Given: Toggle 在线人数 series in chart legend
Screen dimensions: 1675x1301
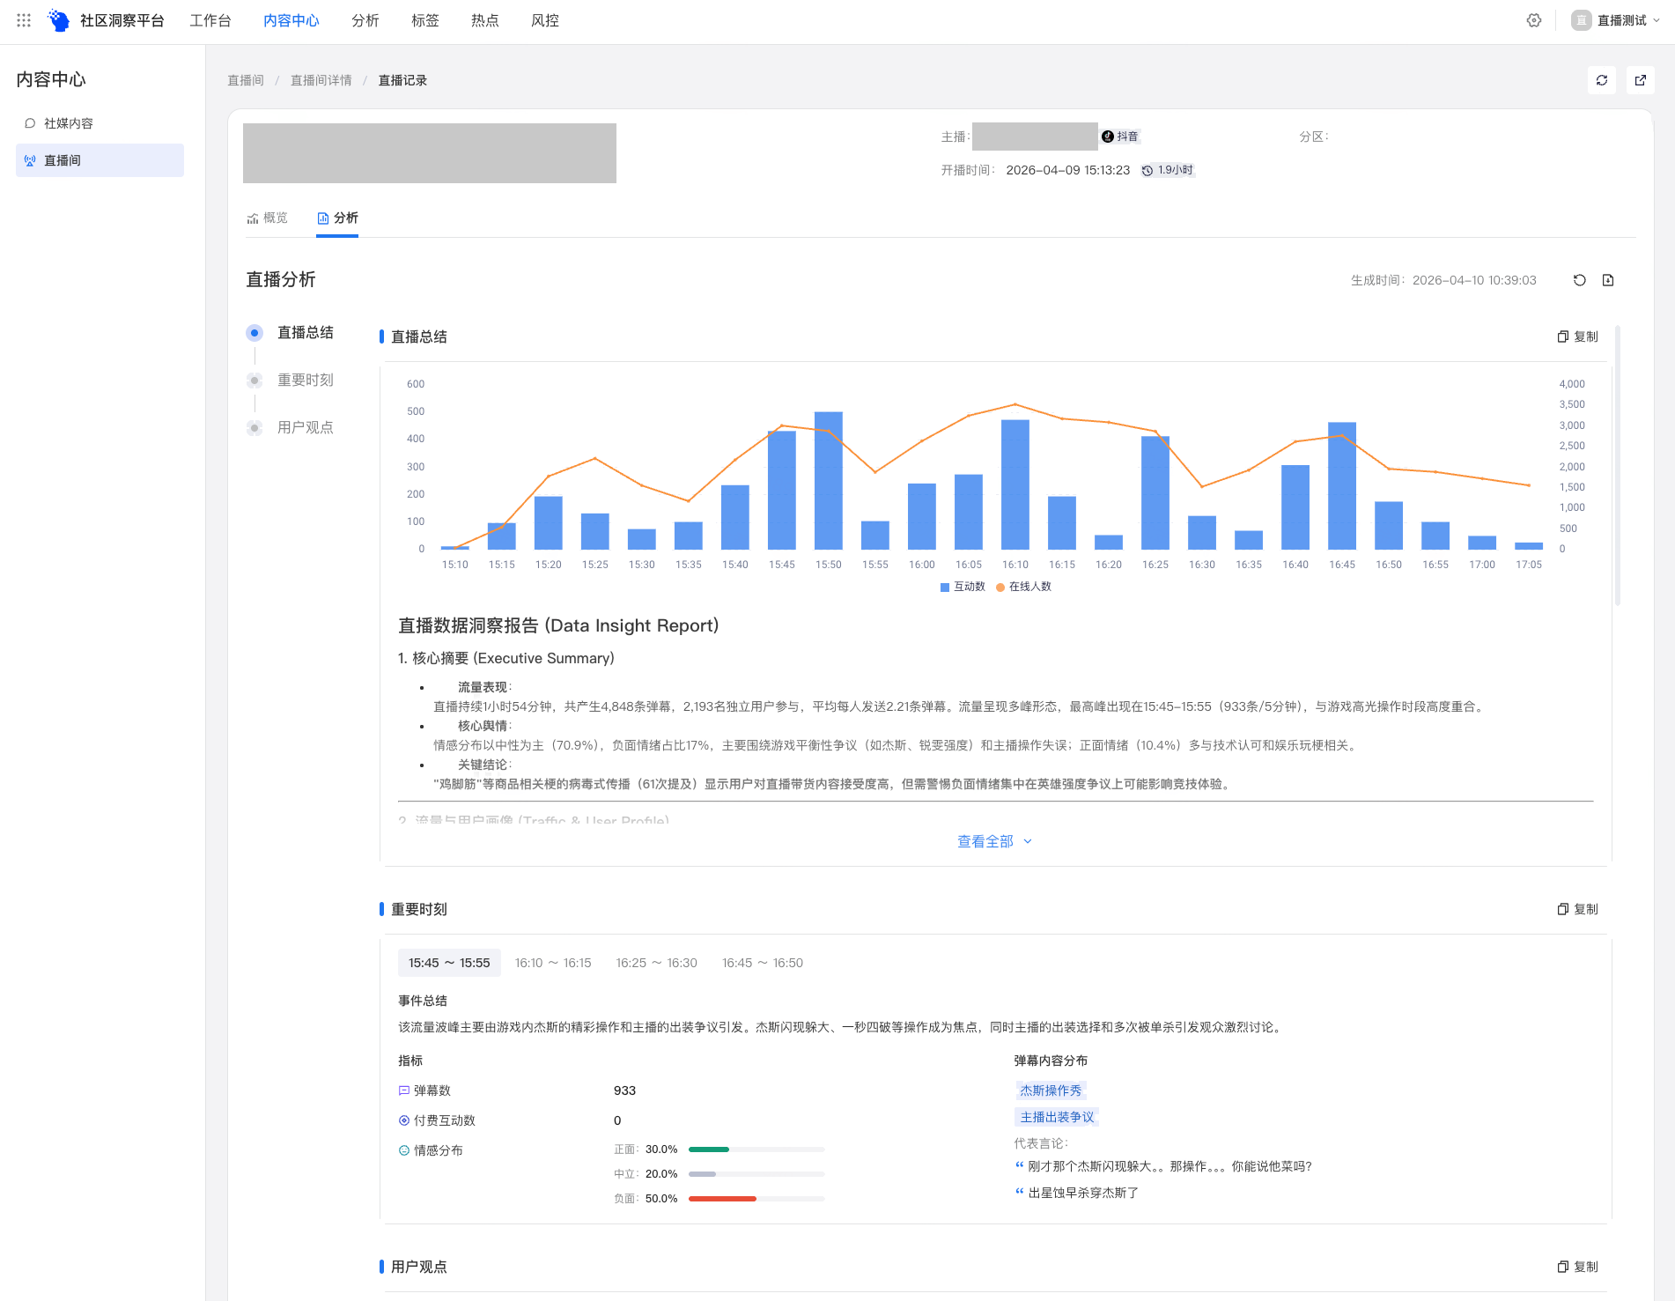Looking at the screenshot, I should (1023, 587).
